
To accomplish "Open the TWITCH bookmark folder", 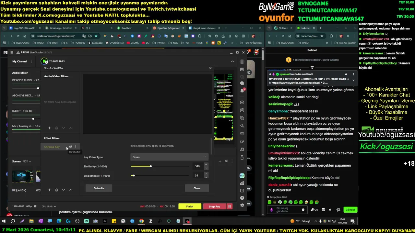I will pyautogui.click(x=159, y=43).
